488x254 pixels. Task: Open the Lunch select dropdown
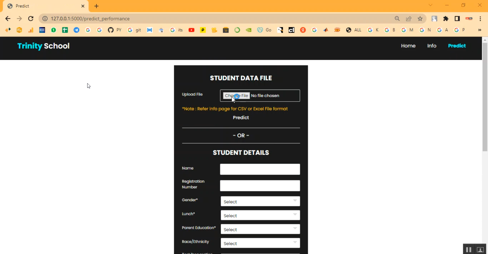(x=260, y=215)
